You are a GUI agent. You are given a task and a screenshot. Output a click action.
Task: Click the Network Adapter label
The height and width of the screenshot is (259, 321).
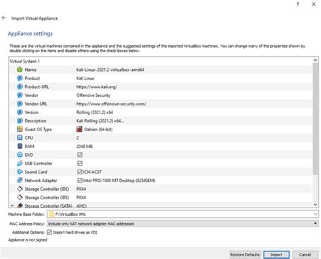41,181
